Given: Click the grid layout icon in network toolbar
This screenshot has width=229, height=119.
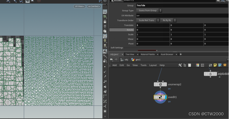Looking at the screenshot, I should click(203, 65).
